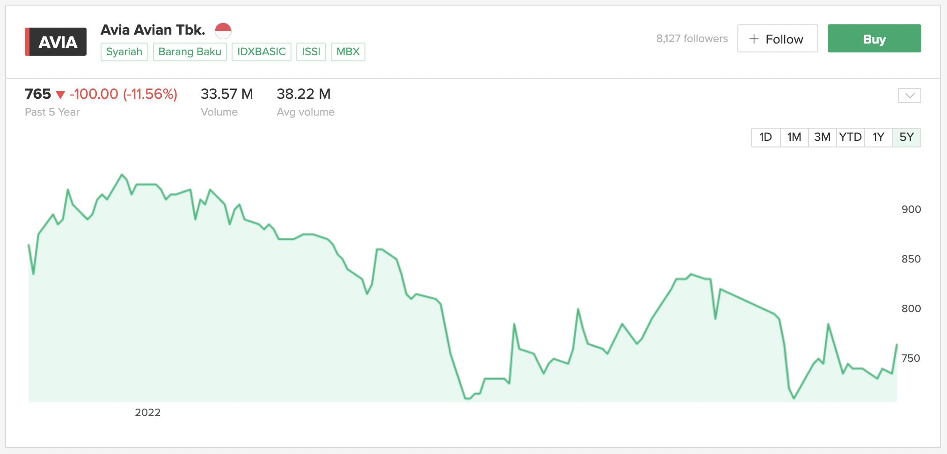The image size is (947, 454).
Task: Click the Avia Avian Tbk. company name
Action: pyautogui.click(x=153, y=30)
